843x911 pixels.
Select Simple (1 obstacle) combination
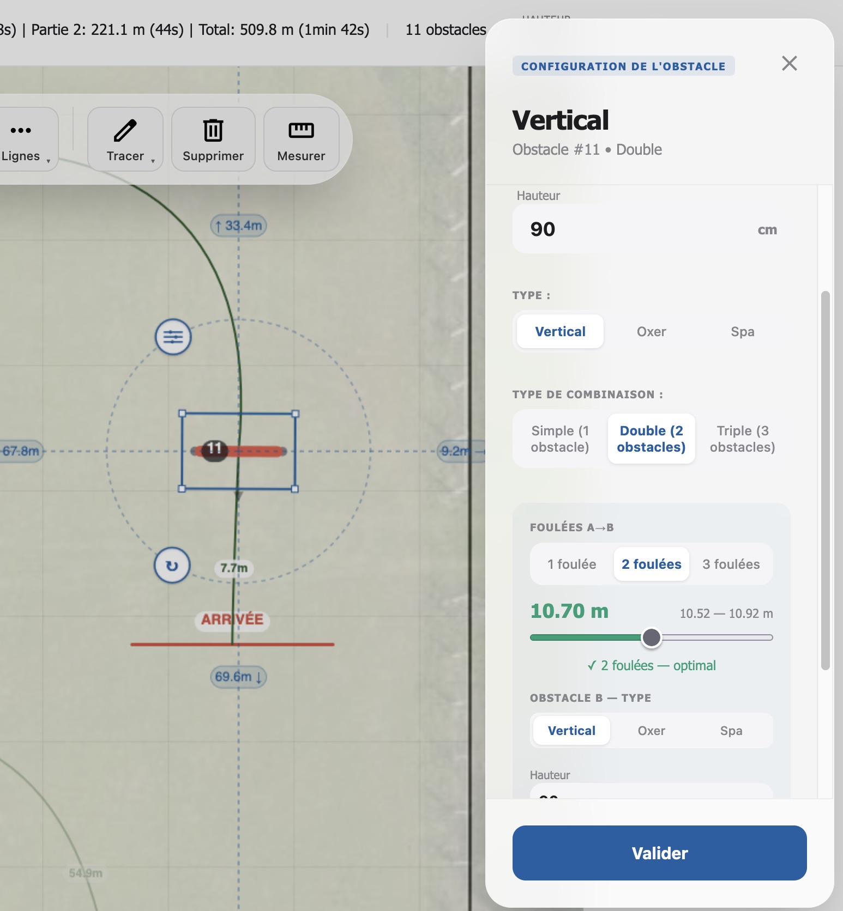pos(560,439)
